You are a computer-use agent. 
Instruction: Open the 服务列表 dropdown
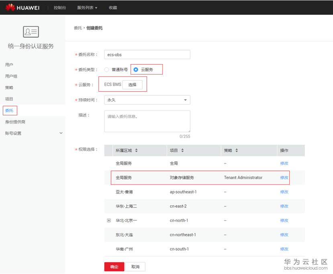[87, 8]
